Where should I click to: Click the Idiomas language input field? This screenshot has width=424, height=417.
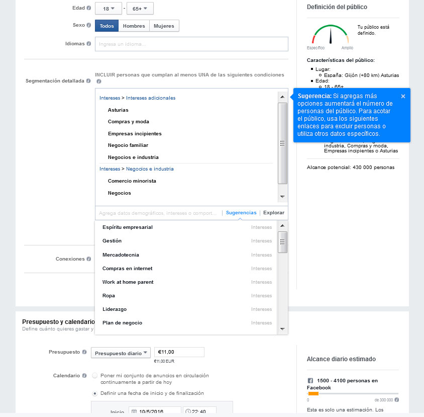point(191,44)
